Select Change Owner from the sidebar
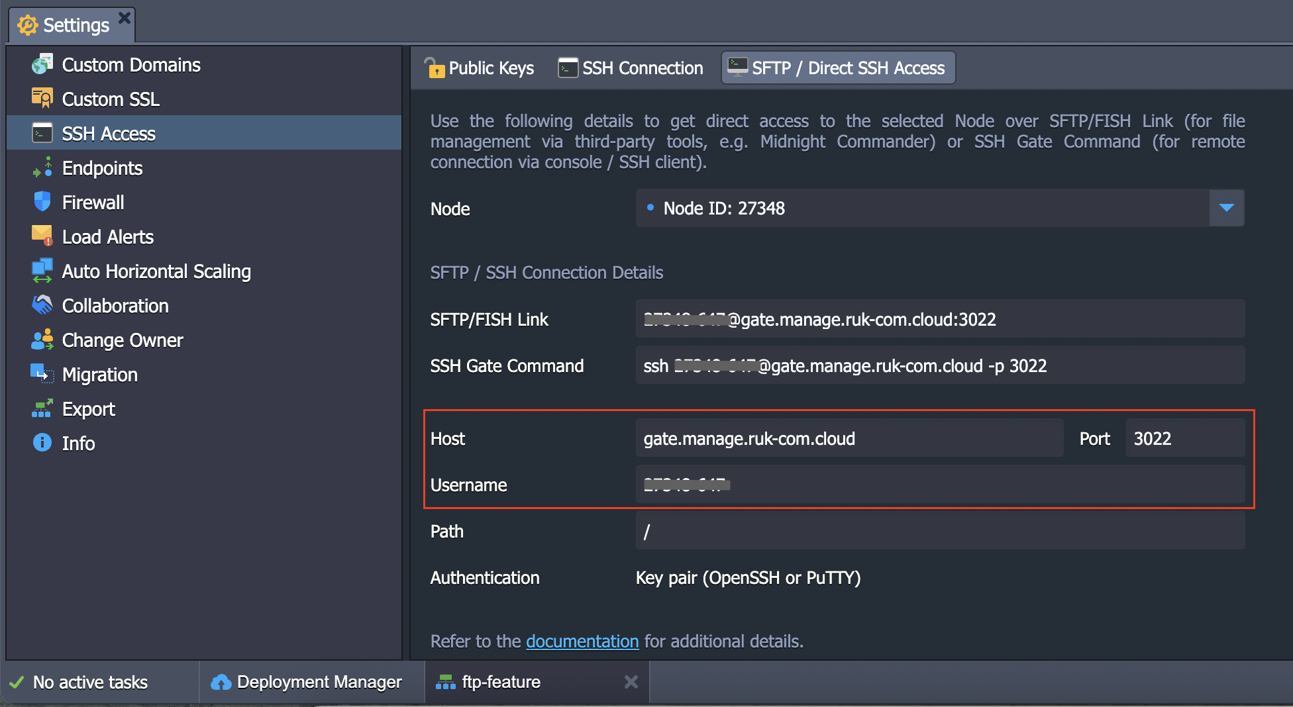 click(x=122, y=340)
